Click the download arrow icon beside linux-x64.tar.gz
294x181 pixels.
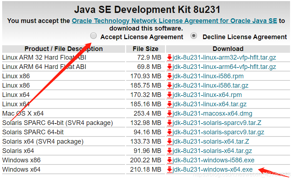pos(170,104)
